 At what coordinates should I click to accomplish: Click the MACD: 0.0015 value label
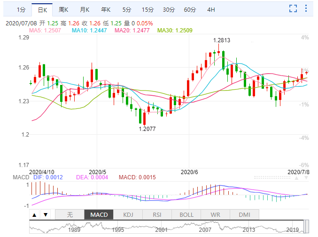[x=137, y=177]
